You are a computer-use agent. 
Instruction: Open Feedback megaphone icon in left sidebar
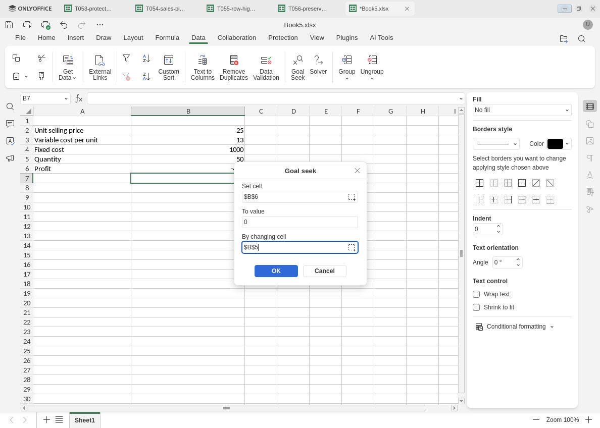pyautogui.click(x=10, y=158)
